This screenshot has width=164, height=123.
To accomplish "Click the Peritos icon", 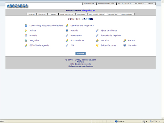I will [x=125, y=40].
